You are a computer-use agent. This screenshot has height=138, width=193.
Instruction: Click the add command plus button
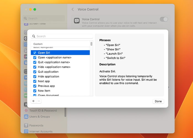pyautogui.click(x=33, y=101)
